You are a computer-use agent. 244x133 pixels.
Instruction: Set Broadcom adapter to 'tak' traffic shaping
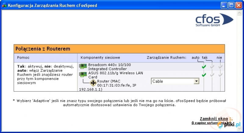pos(212,67)
